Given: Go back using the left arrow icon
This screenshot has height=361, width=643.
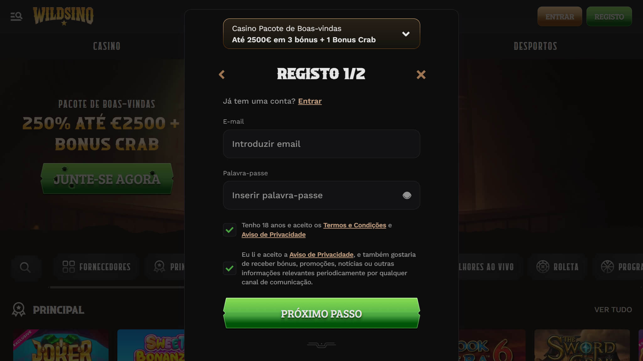Looking at the screenshot, I should (222, 75).
